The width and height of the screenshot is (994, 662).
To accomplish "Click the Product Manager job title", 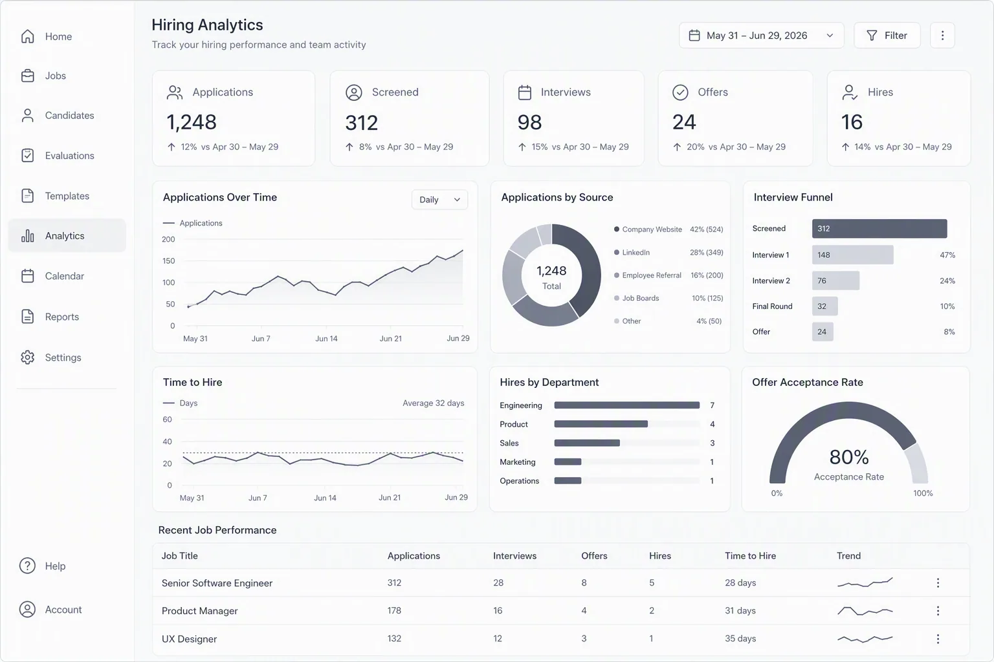I will [199, 611].
